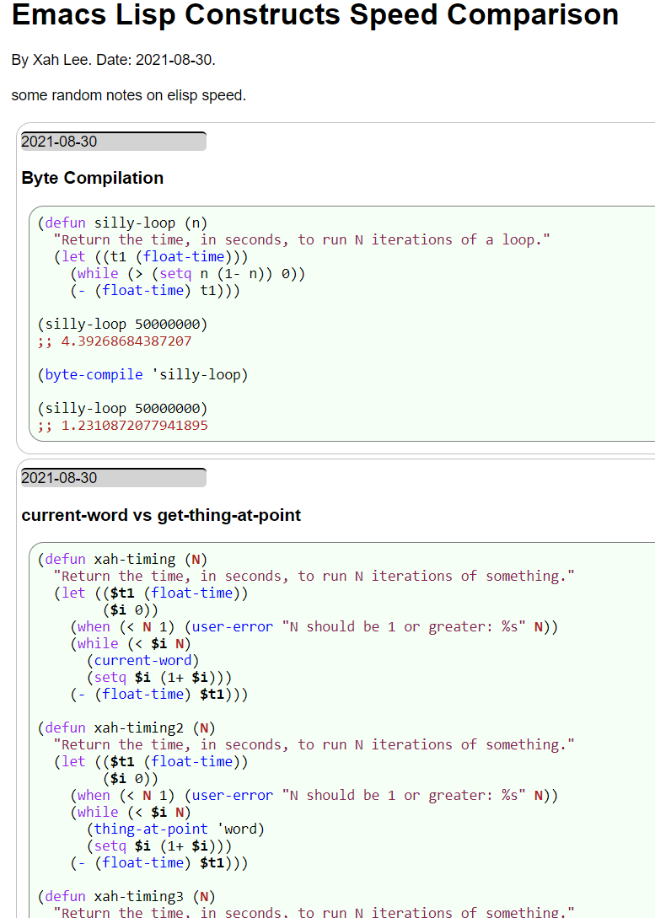
Task: Click the result ';; 1.2310872077941895'
Action: click(x=123, y=426)
